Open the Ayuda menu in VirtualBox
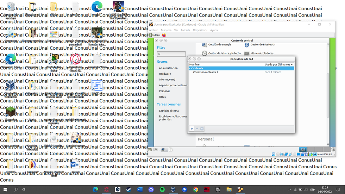 [x=214, y=30]
